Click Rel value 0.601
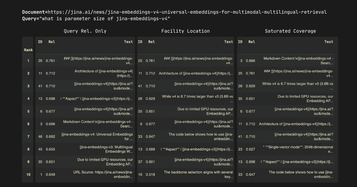 tap(151, 162)
